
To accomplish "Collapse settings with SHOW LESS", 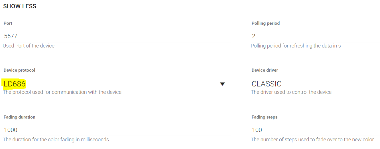I will point(20,6).
